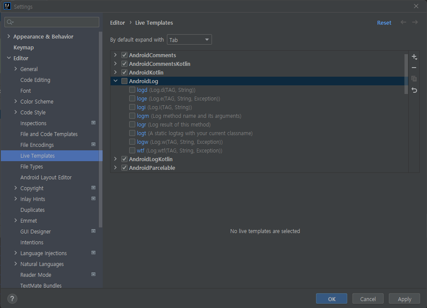Enable the logr template checkbox
Screen dimensions: 427x308
132,124
